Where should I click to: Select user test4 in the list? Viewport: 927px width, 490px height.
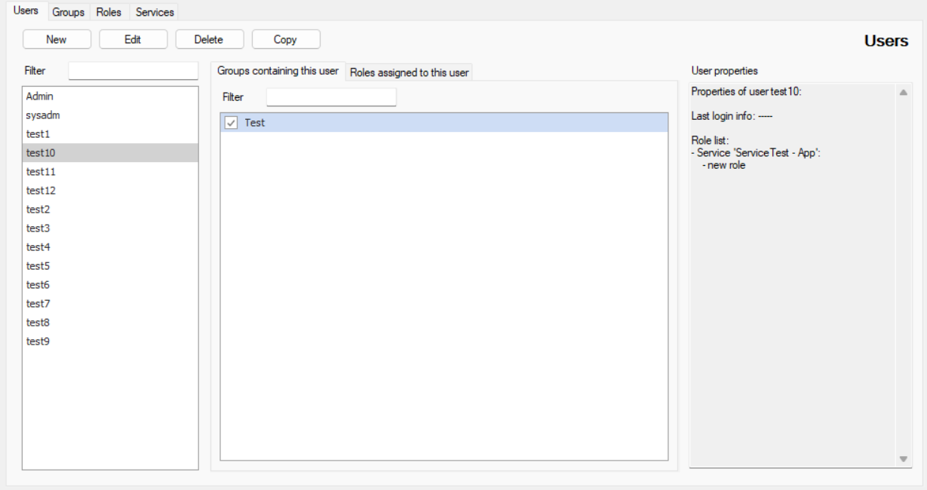[110, 247]
